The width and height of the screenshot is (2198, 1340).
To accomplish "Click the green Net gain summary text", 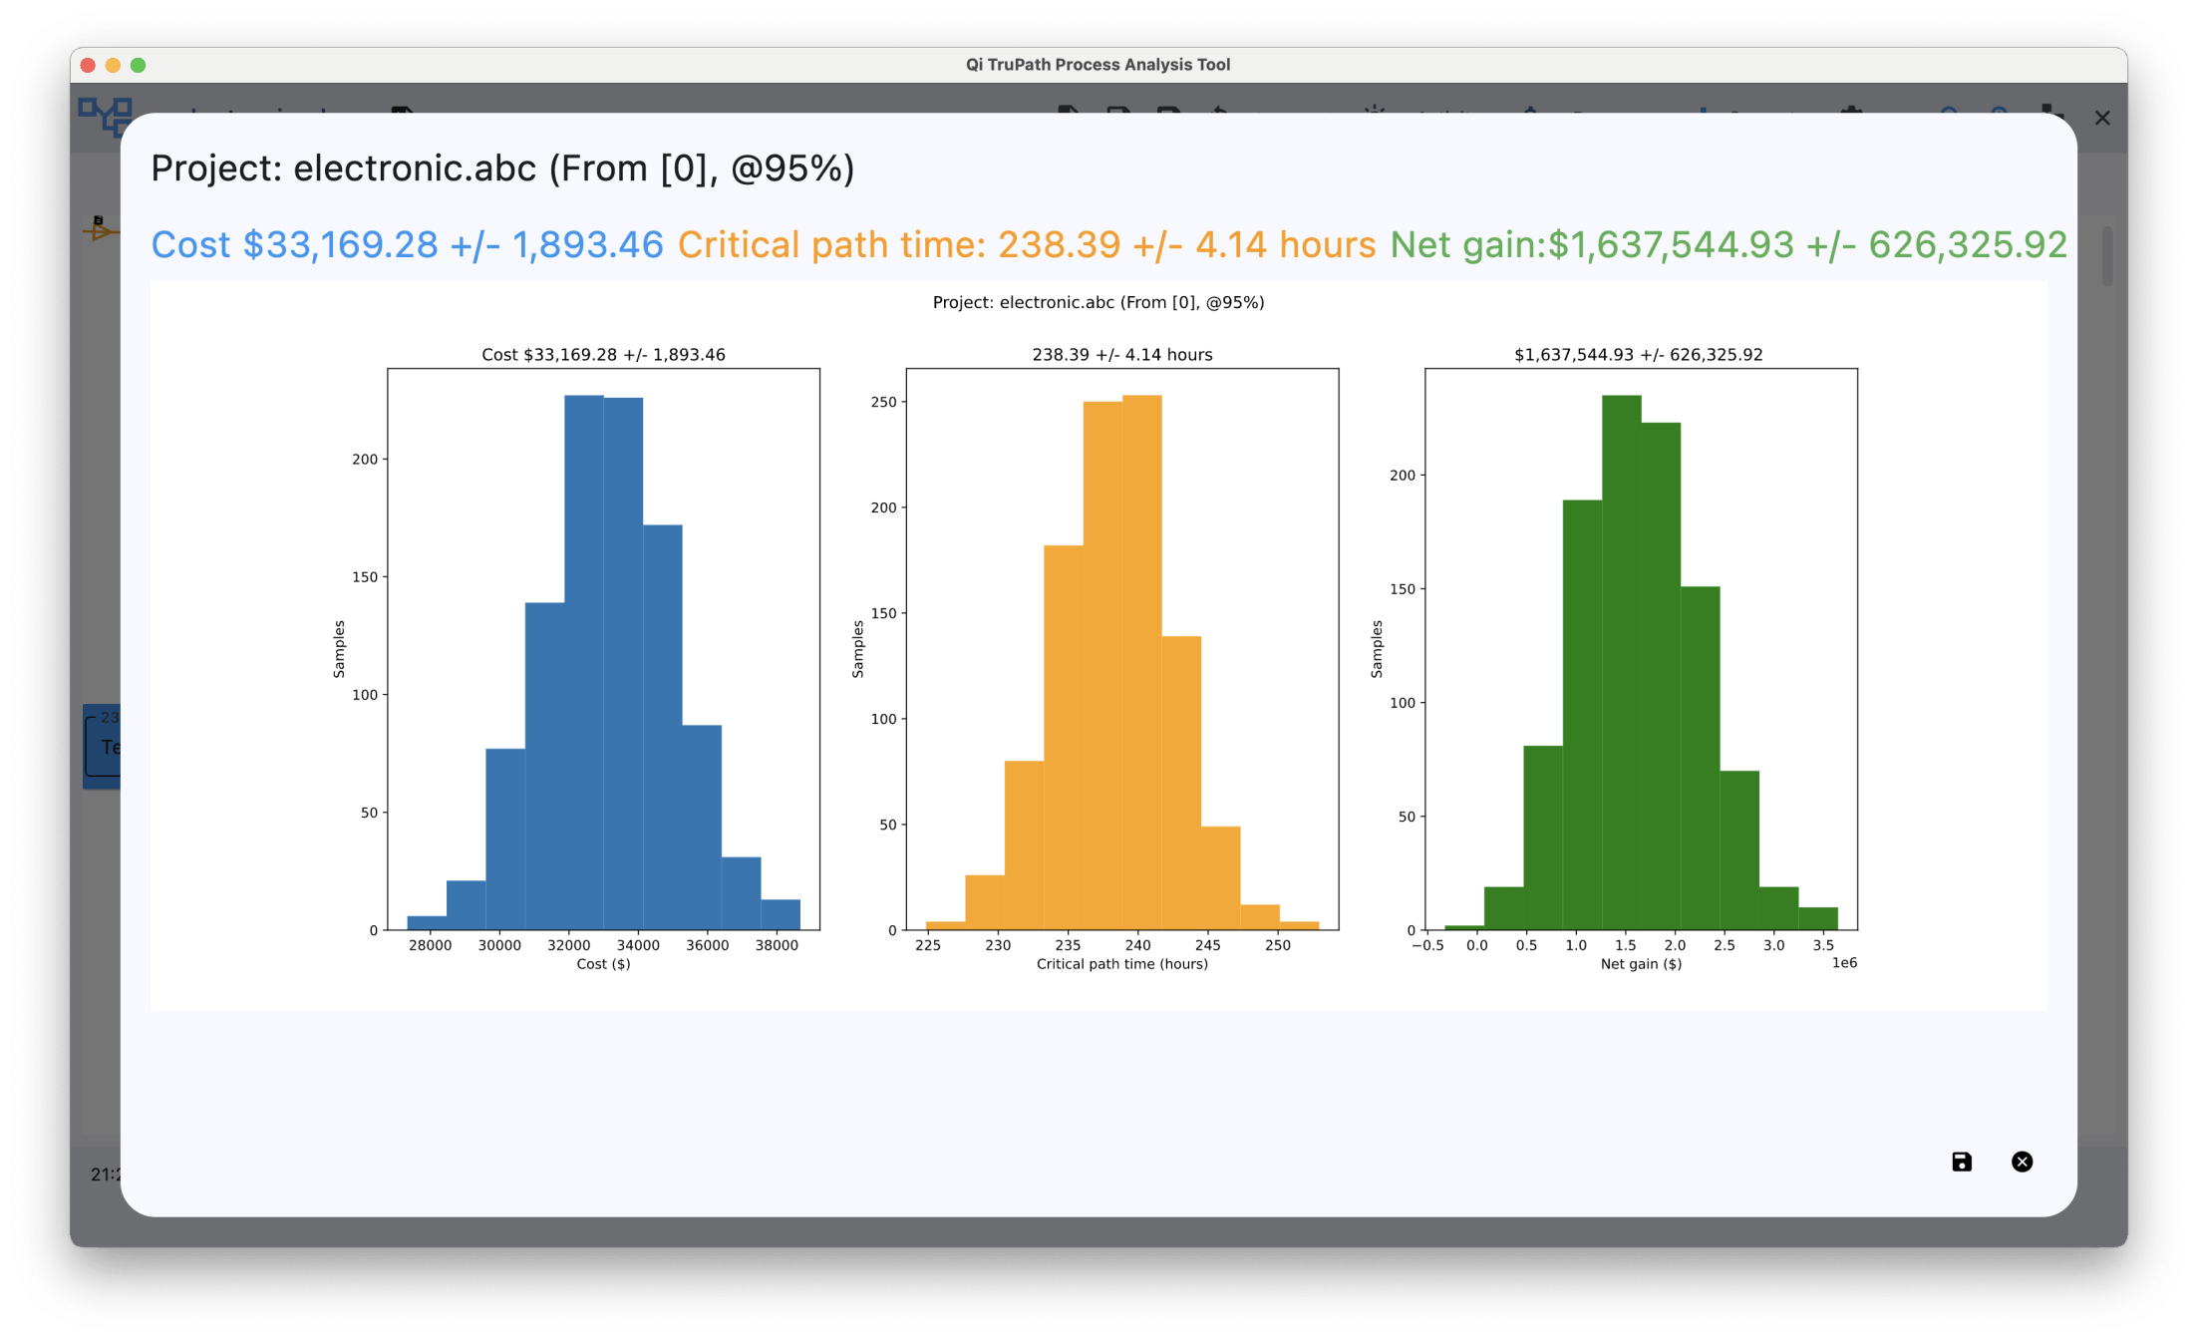I will click(x=1727, y=245).
